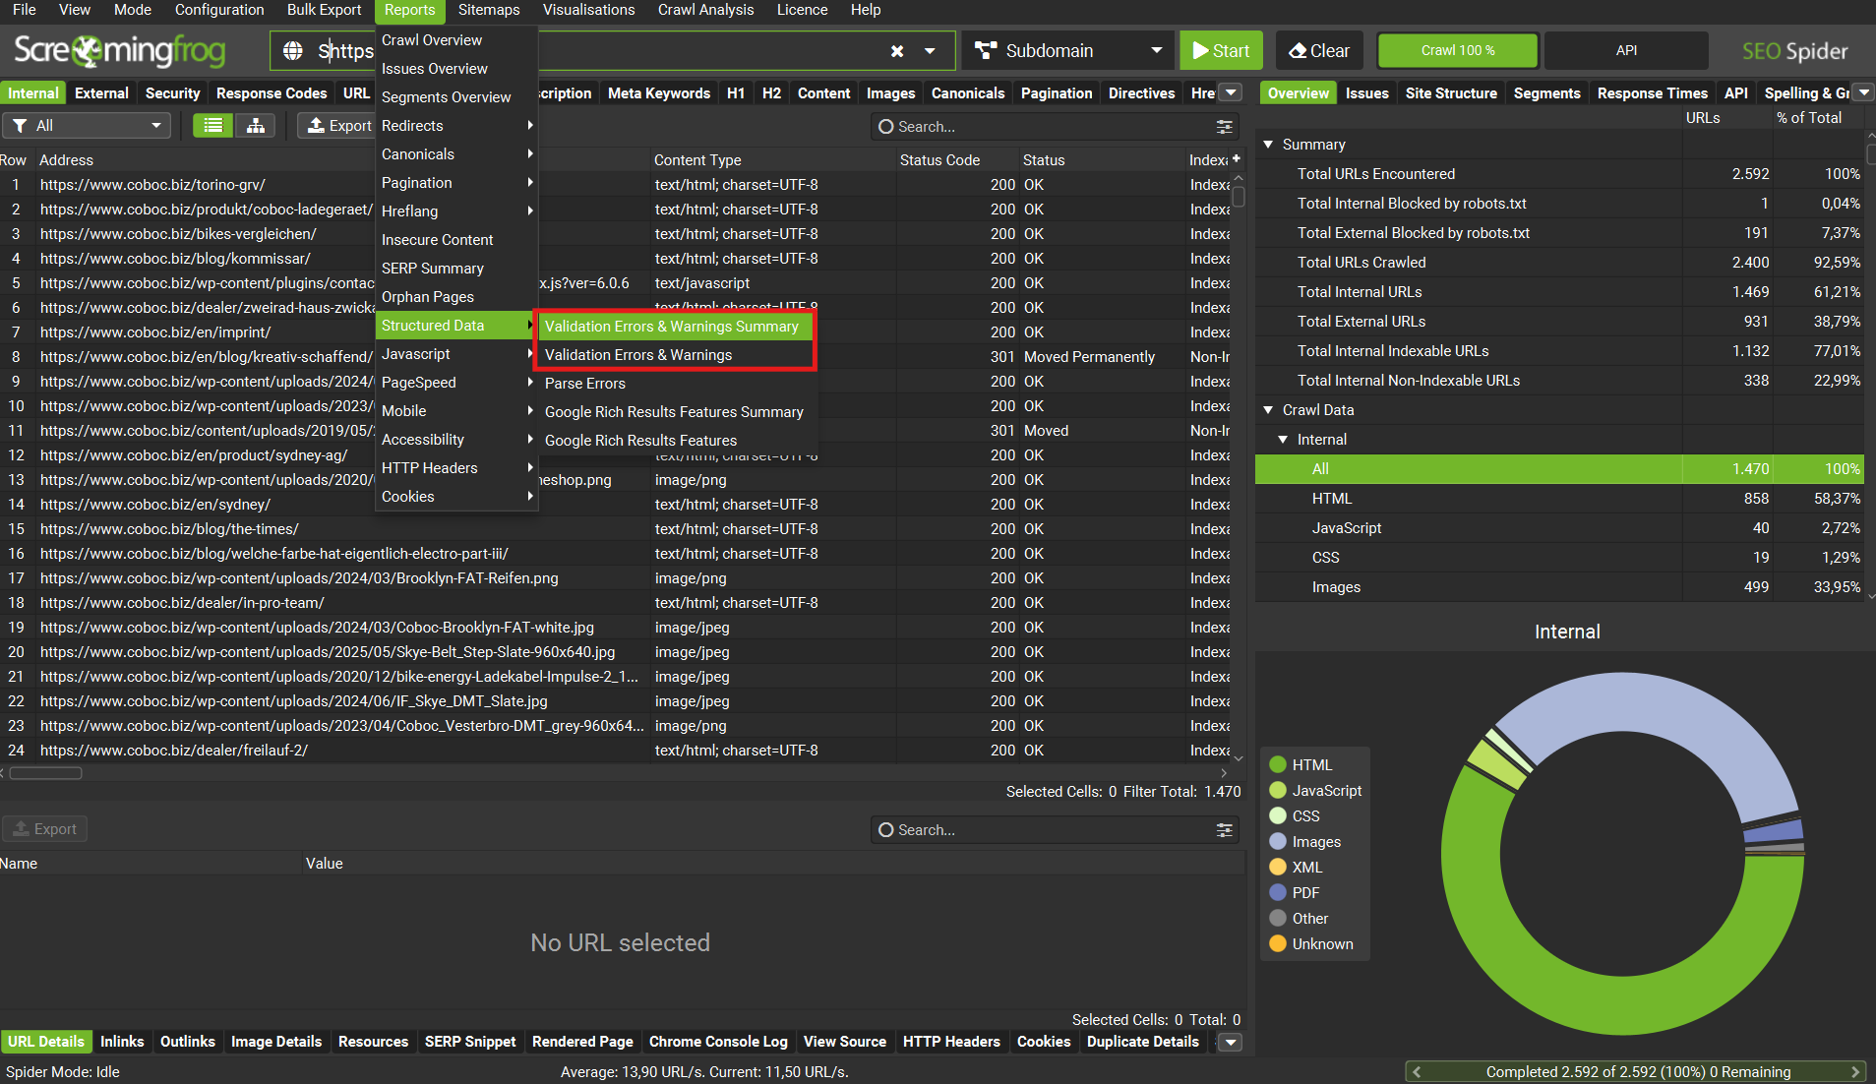Click the lower panel Export button
1876x1084 pixels.
coord(45,829)
